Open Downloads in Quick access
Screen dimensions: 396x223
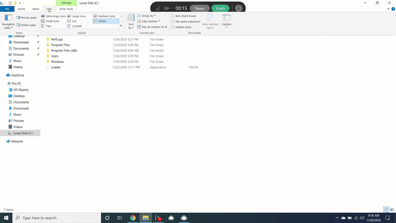pos(21,42)
